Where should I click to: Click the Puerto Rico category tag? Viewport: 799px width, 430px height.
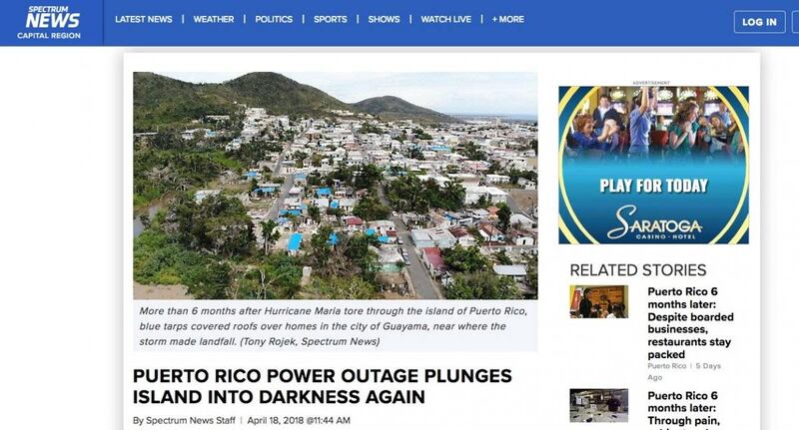(667, 366)
